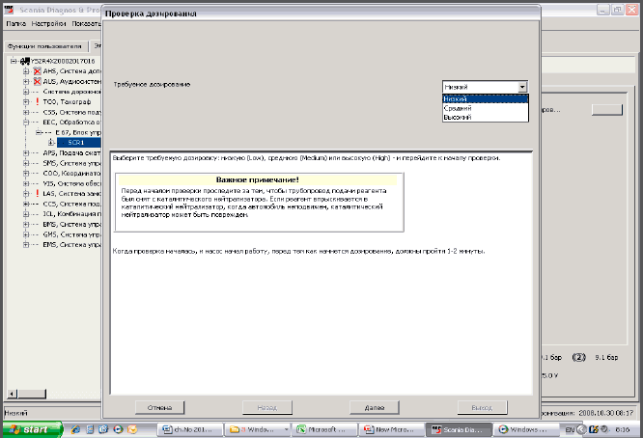Open the Windows start menu
Screen dimensions: 643x438
[x=33, y=429]
